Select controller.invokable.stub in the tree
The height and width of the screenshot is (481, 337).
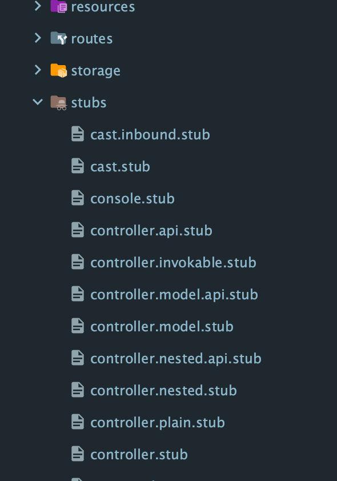[x=173, y=263]
